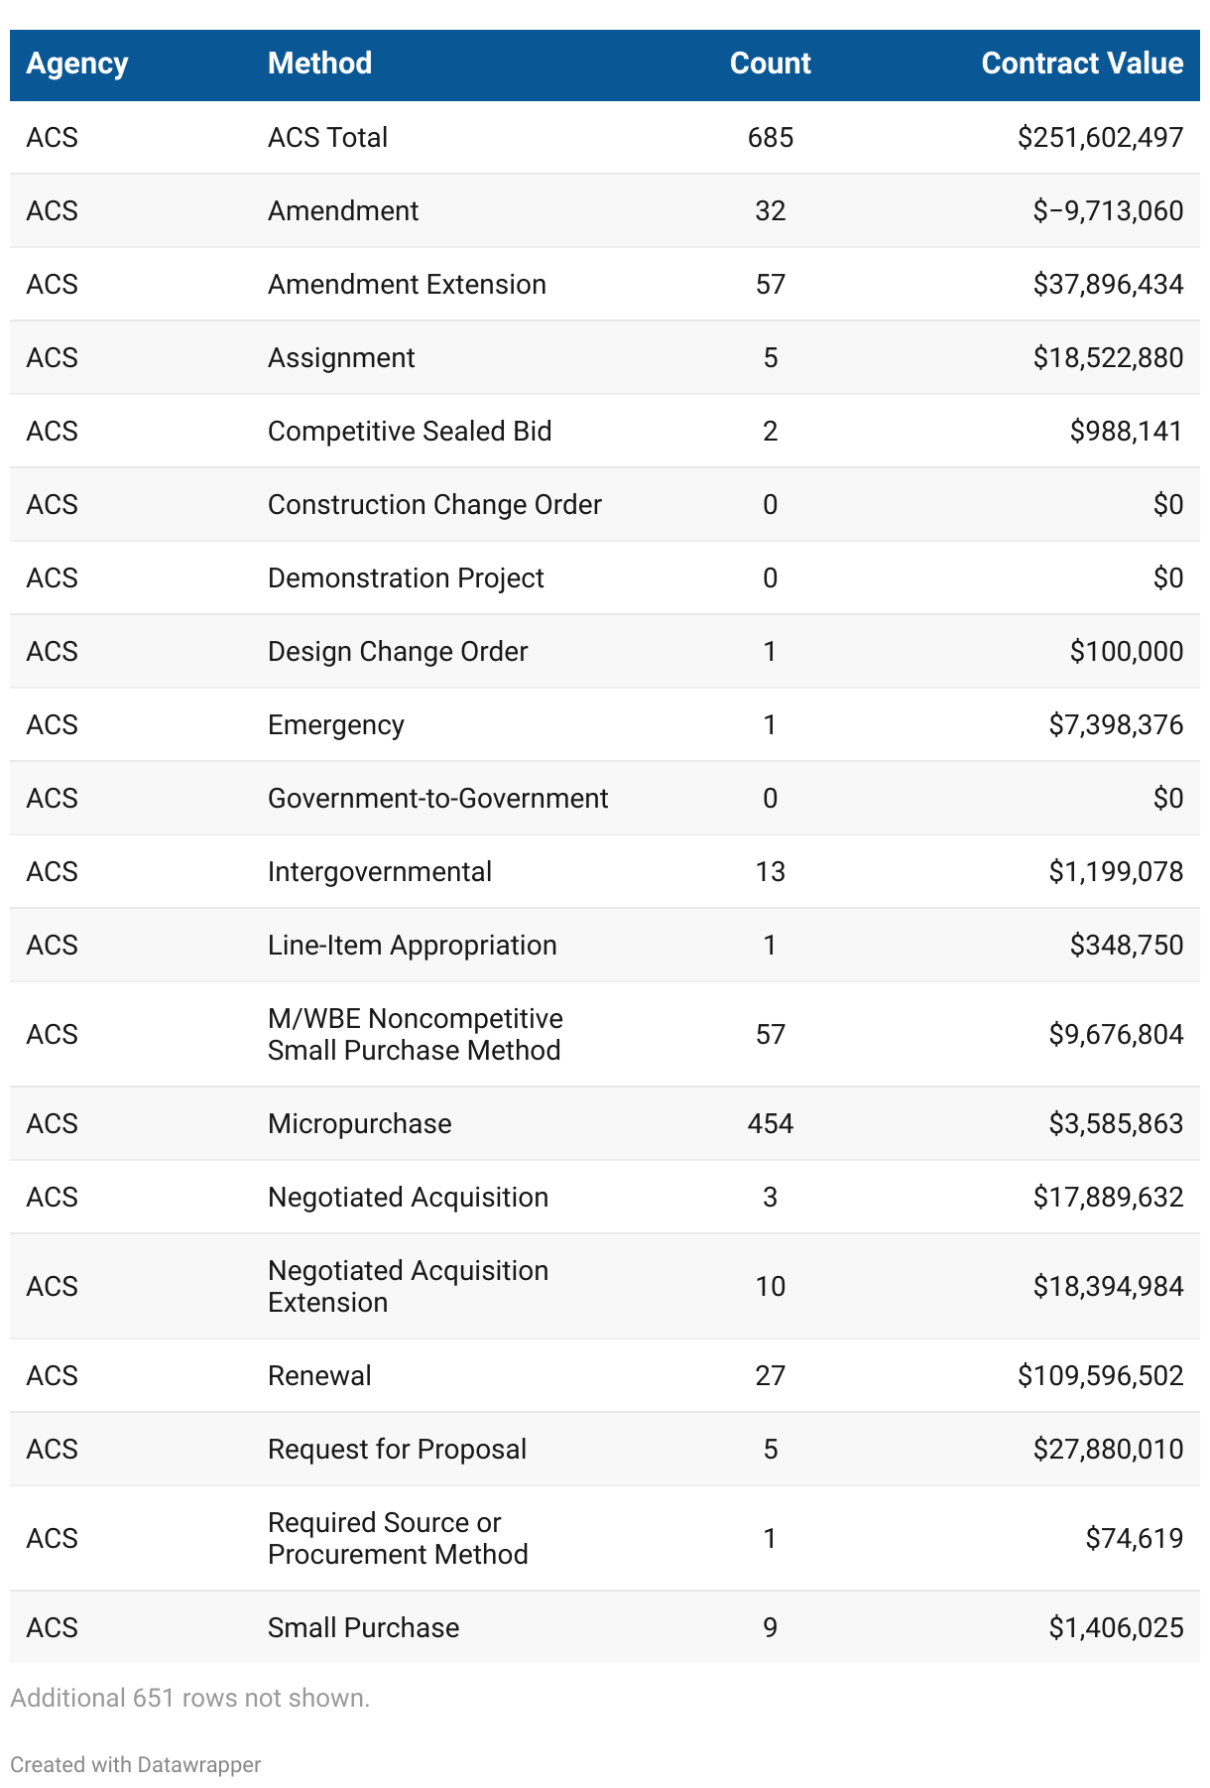Select the Competitive Sealed Bid row

tap(410, 431)
